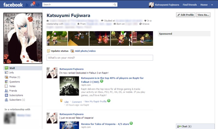This screenshot has width=218, height=129.
Task: Focus the top Search field
Action: coord(77,5)
